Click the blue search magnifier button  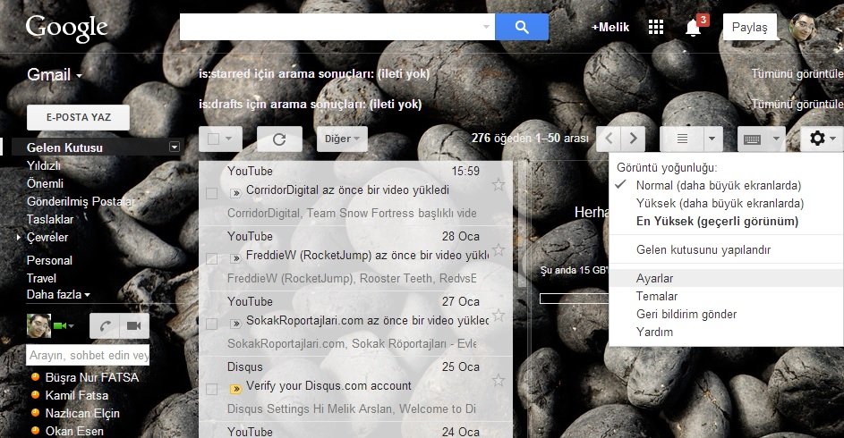click(522, 27)
